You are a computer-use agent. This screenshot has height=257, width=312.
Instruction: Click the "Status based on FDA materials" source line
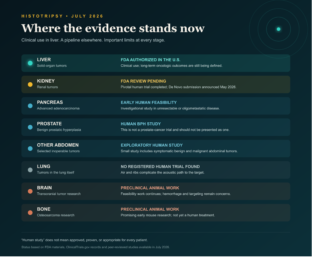[x=95, y=247]
